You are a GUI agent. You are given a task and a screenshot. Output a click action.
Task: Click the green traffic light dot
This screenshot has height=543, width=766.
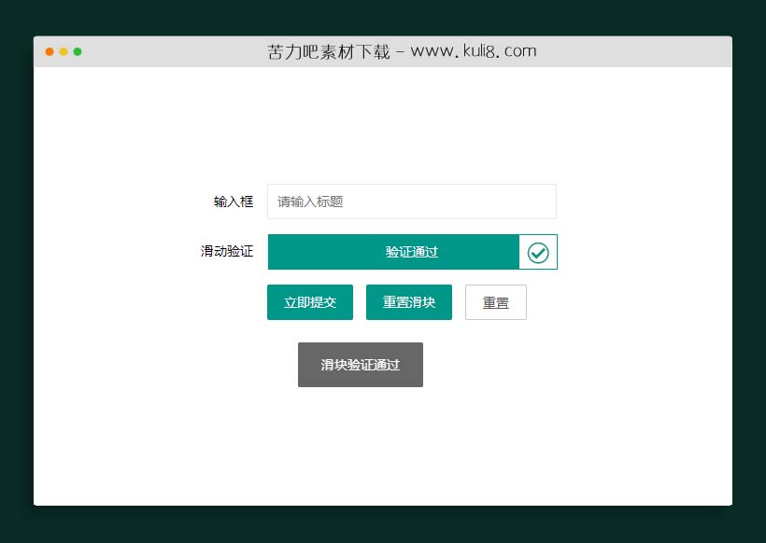click(x=77, y=52)
